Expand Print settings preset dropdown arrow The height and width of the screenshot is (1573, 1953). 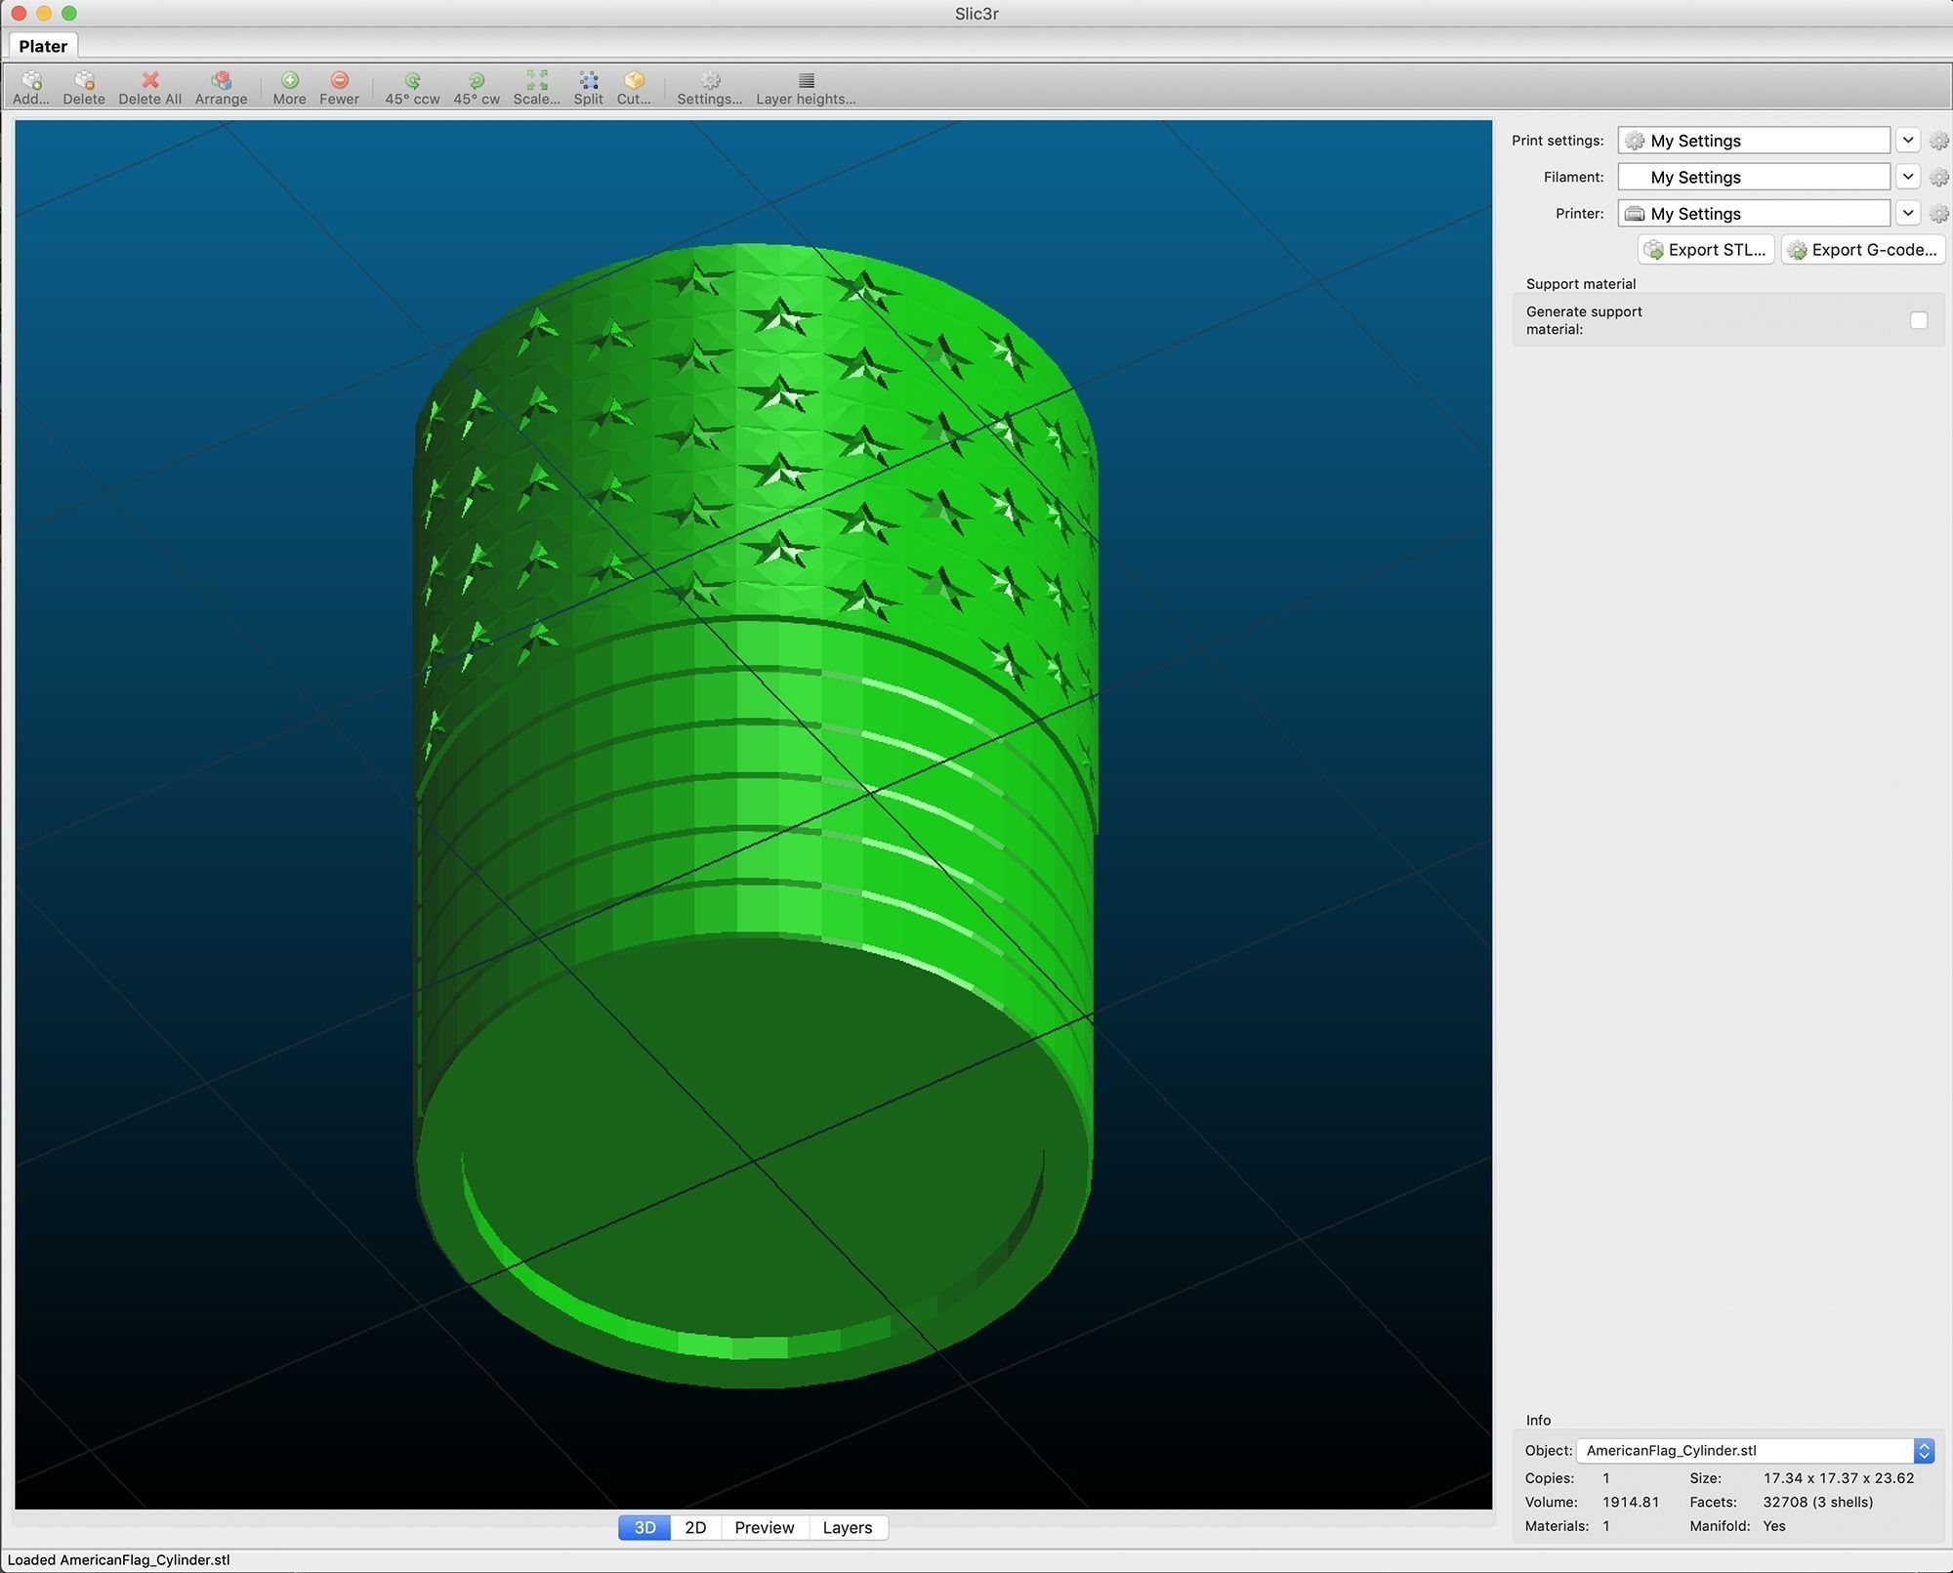1908,140
